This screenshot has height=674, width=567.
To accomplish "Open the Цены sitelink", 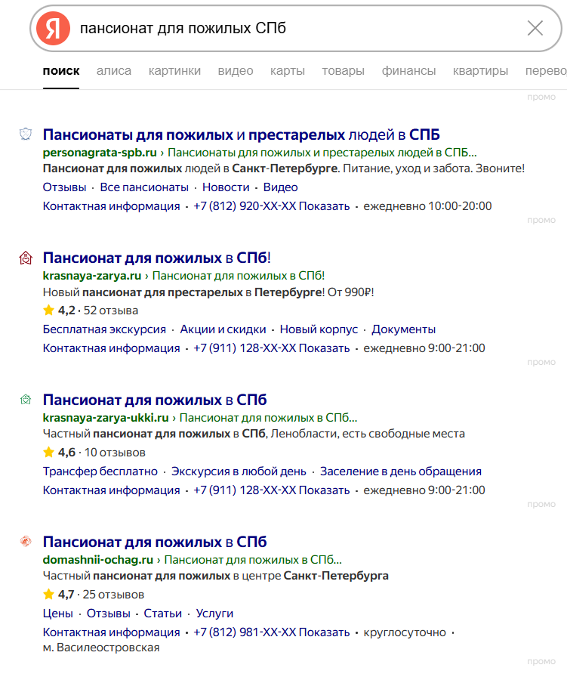I will [x=58, y=614].
